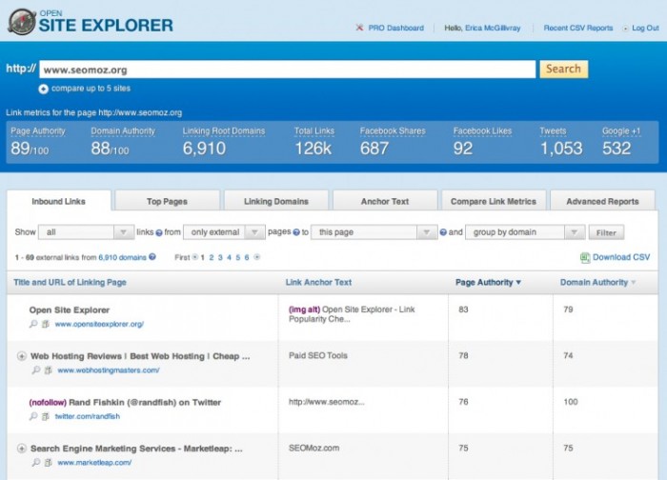The width and height of the screenshot is (667, 480).
Task: Click the Total Links 126k metric
Action: tap(313, 142)
